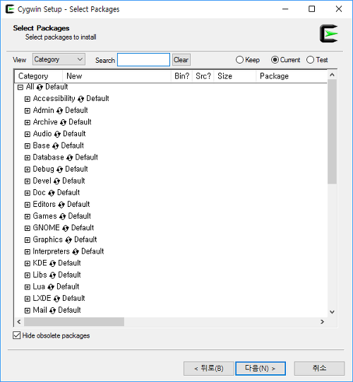
Task: Uncheck Hide obsolete packages checkbox
Action: tap(16, 335)
